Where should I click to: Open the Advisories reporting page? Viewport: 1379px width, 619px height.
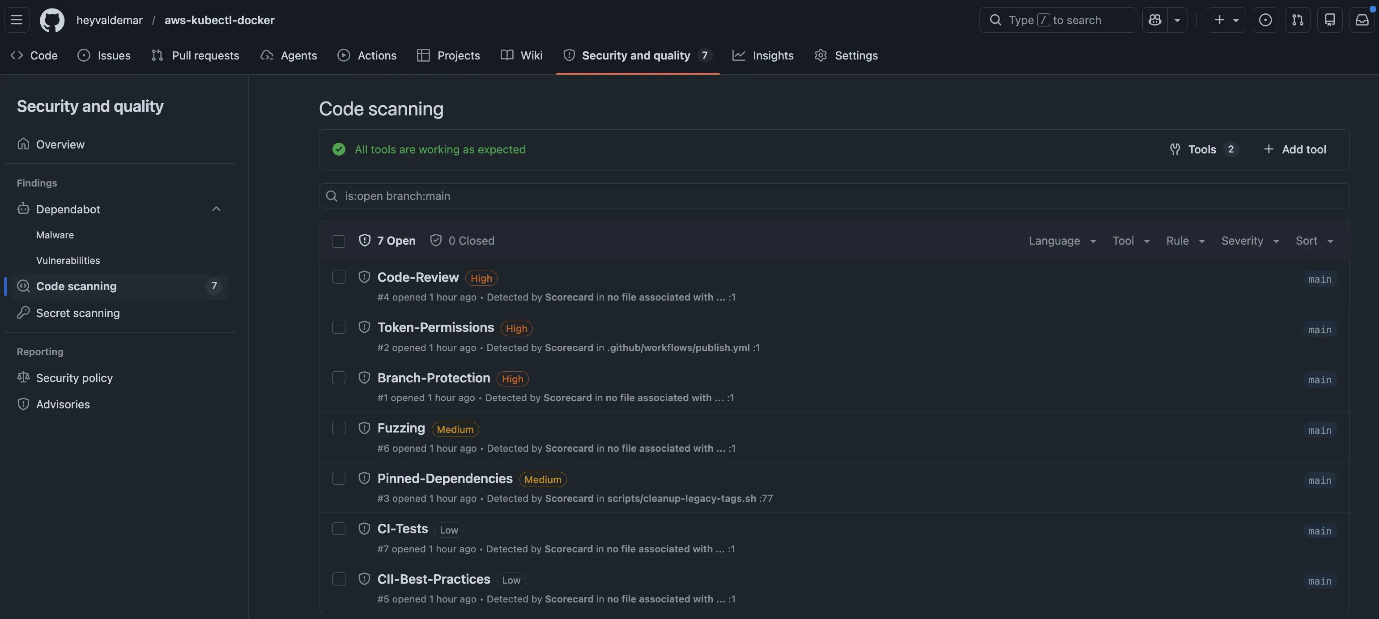coord(63,404)
